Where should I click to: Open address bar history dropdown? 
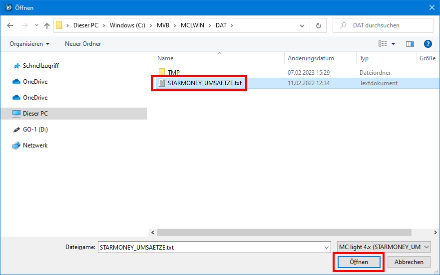pyautogui.click(x=302, y=26)
